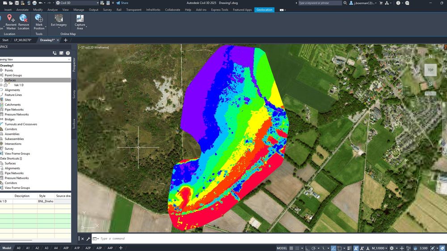Click the auto-scale annotation icon in status bar
Image resolution: width=447 pixels, height=251 pixels.
pos(362,248)
